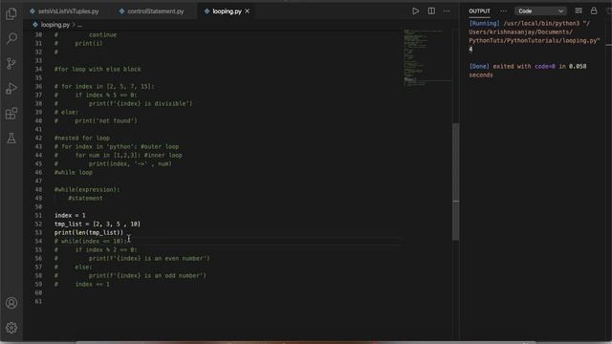Select the looping.py tab

click(227, 11)
